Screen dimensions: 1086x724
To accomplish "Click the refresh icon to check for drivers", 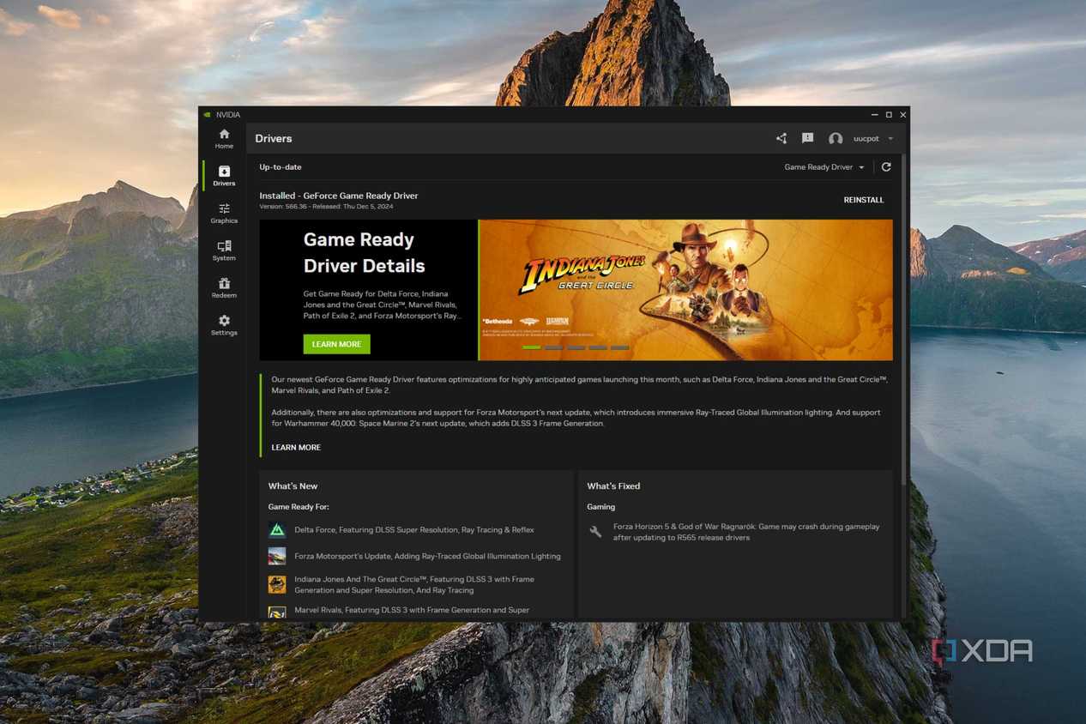I will click(x=886, y=166).
